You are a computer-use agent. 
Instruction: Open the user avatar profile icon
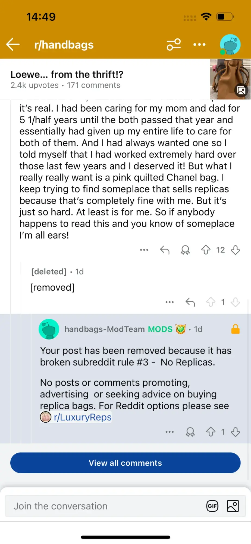tap(230, 45)
